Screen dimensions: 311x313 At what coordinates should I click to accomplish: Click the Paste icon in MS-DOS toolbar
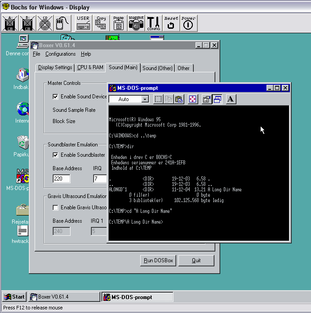pos(179,99)
